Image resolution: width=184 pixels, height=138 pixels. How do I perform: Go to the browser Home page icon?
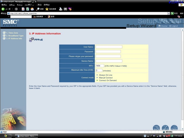(x=32, y=9)
